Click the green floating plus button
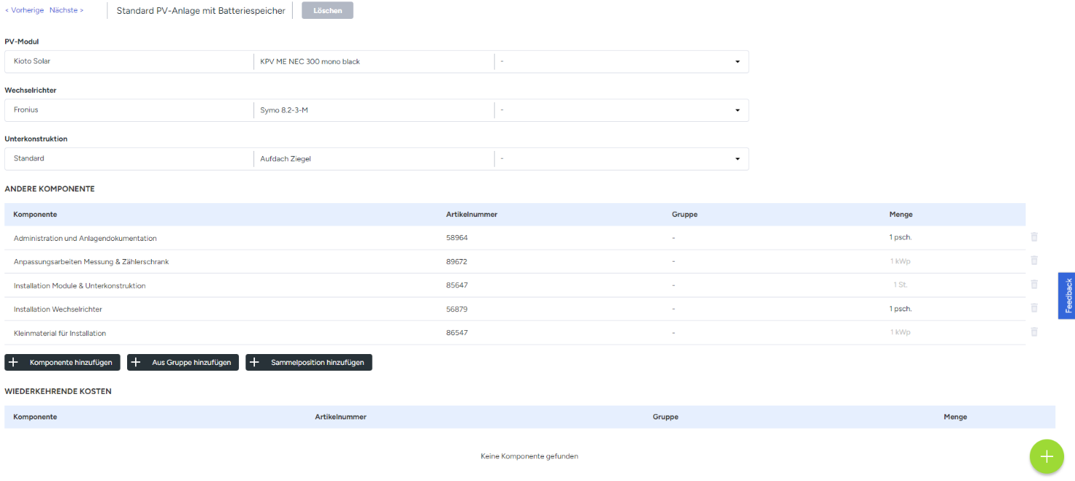This screenshot has width=1075, height=481. coord(1046,456)
